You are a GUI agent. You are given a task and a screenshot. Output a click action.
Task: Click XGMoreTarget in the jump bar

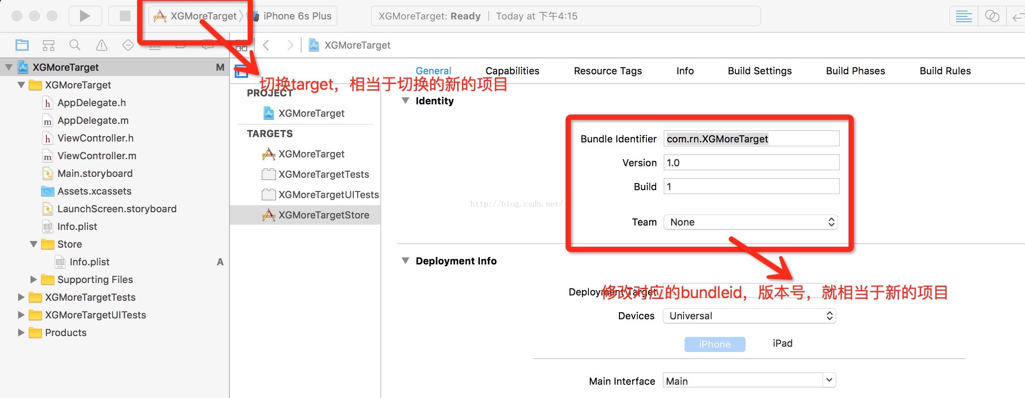pos(349,45)
